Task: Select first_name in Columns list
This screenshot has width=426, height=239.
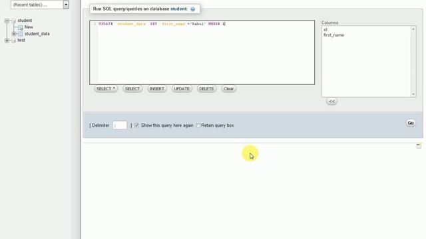Action: pos(333,35)
